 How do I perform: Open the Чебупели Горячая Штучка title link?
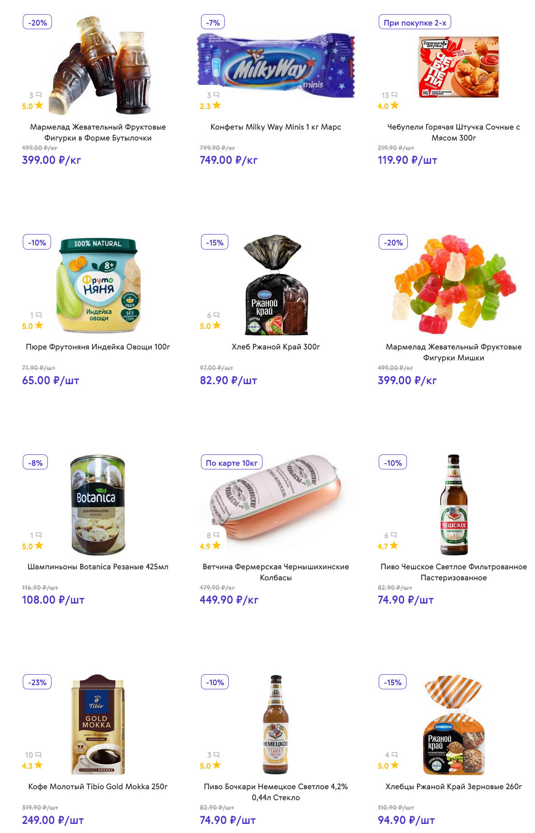pos(453,132)
